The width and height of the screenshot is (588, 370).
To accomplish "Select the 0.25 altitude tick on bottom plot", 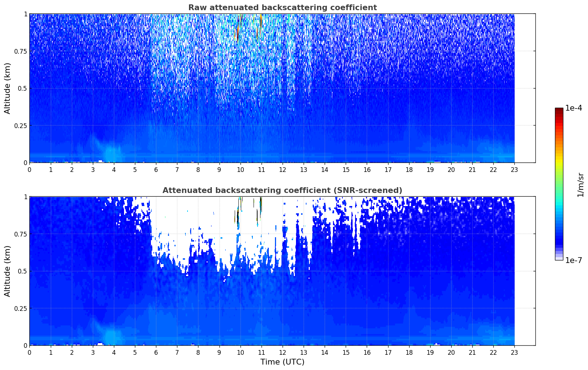I will coord(21,308).
